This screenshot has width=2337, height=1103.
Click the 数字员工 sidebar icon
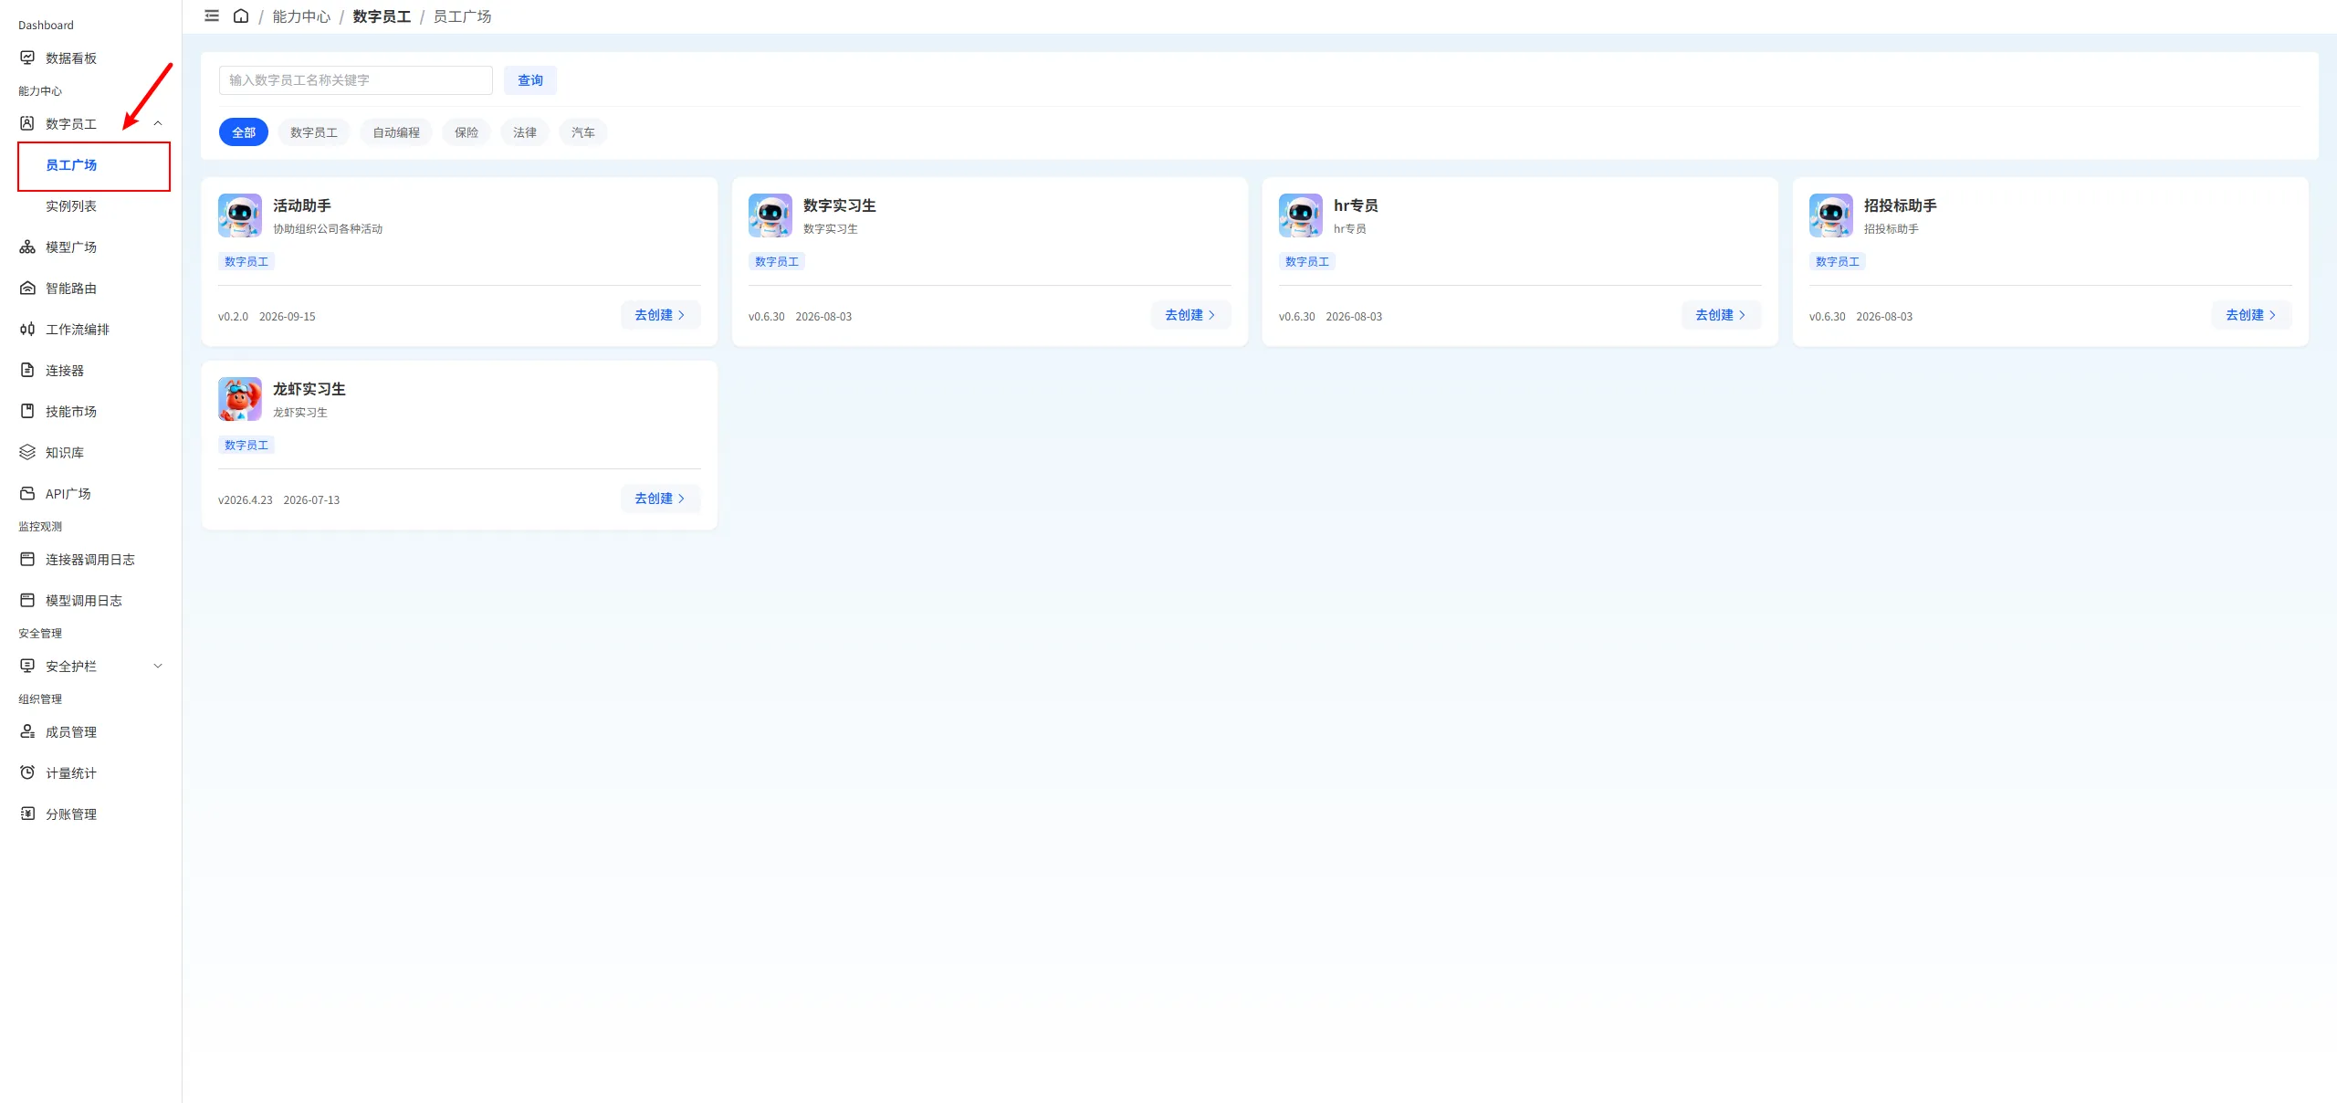[27, 123]
